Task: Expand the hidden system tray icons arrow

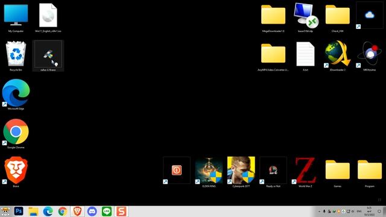Action: pyautogui.click(x=319, y=212)
